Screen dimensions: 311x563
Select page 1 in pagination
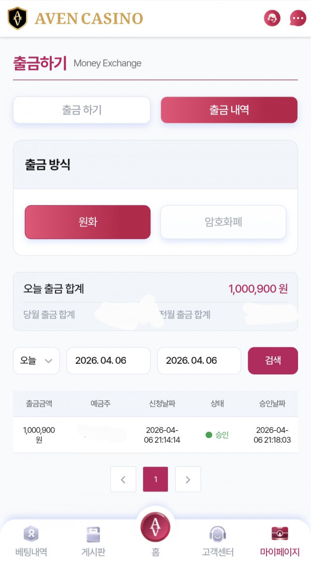point(155,480)
